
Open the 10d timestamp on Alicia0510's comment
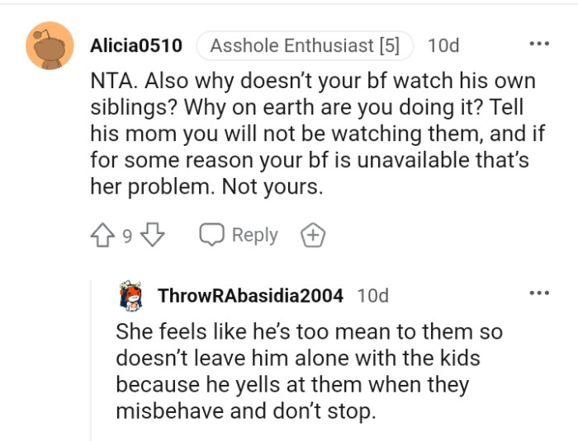tap(443, 45)
